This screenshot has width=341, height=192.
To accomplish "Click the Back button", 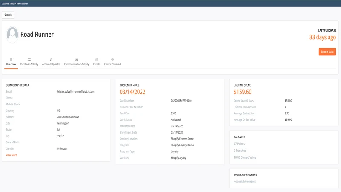I will (x=8, y=15).
